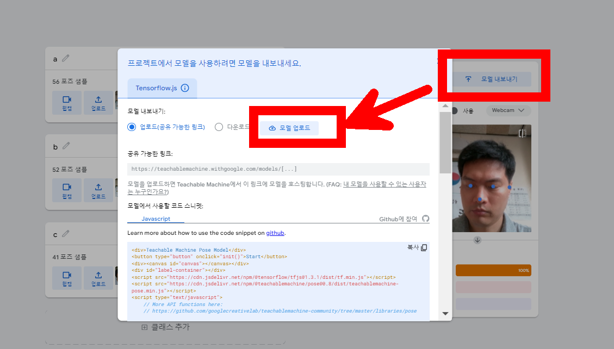Click the model upload button
Viewport: 614px width, 349px height.
(289, 128)
